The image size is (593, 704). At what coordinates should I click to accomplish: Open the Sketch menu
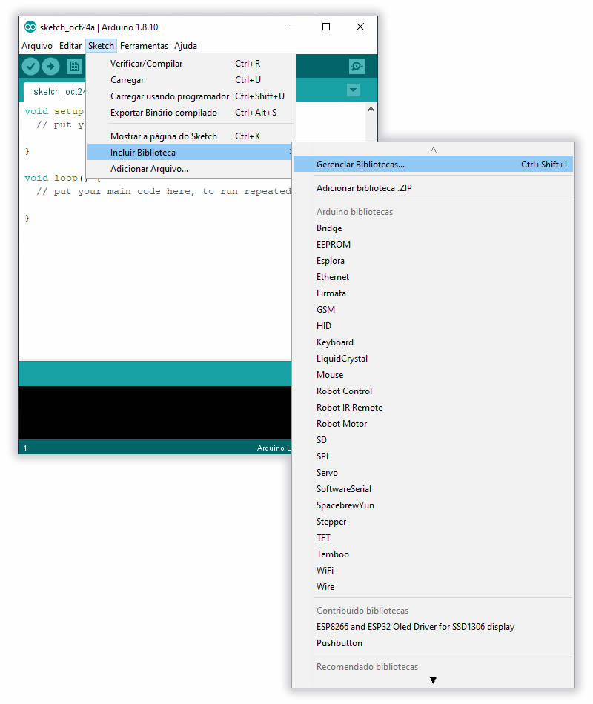point(101,46)
